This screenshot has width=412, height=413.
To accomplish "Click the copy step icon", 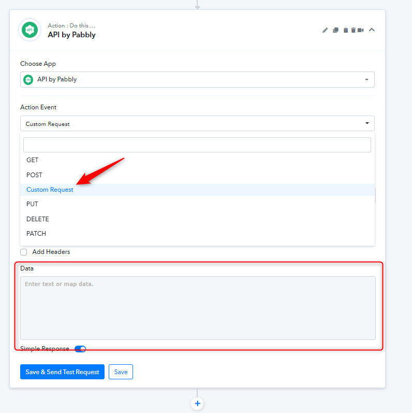I will click(x=335, y=30).
